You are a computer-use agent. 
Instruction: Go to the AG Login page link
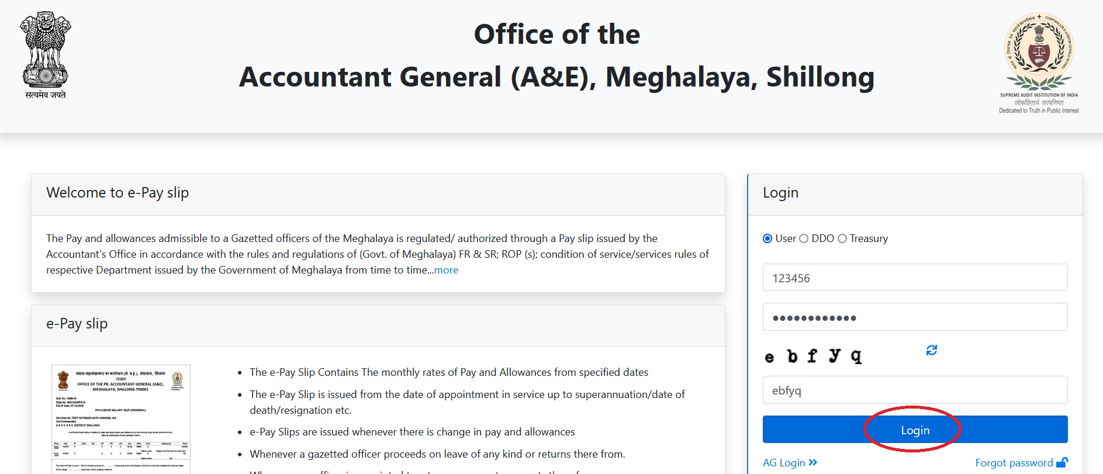coord(784,463)
